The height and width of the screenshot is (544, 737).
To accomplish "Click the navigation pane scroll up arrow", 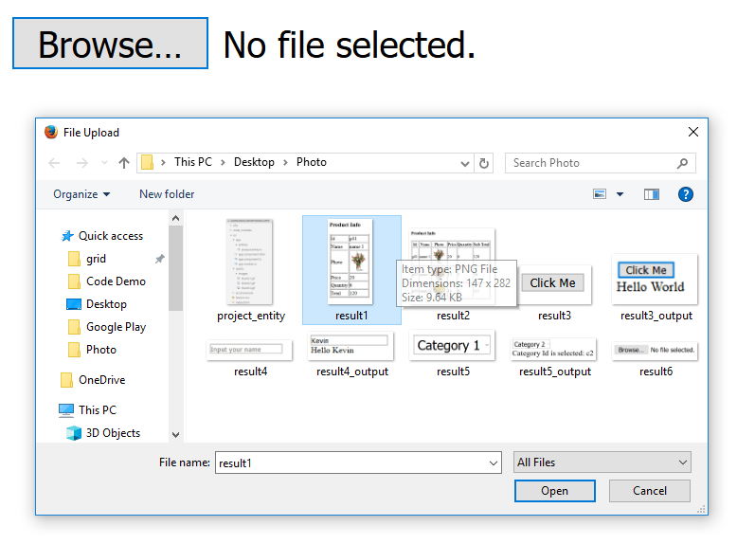I will [x=176, y=218].
